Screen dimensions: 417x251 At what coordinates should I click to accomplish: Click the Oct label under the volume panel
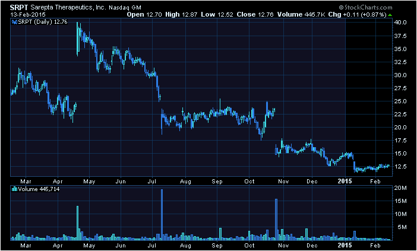249,246
